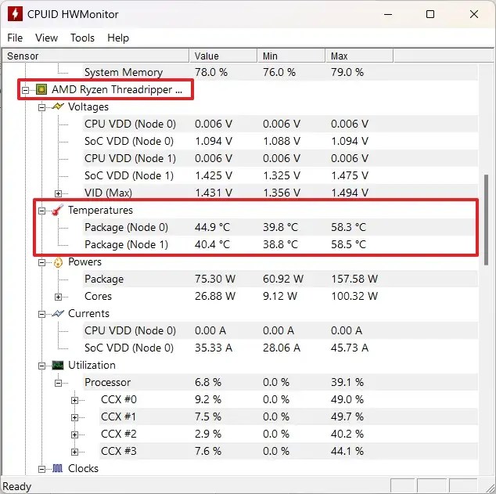Select the Package (Node 0) temperature row
The width and height of the screenshot is (496, 494).
click(280, 227)
